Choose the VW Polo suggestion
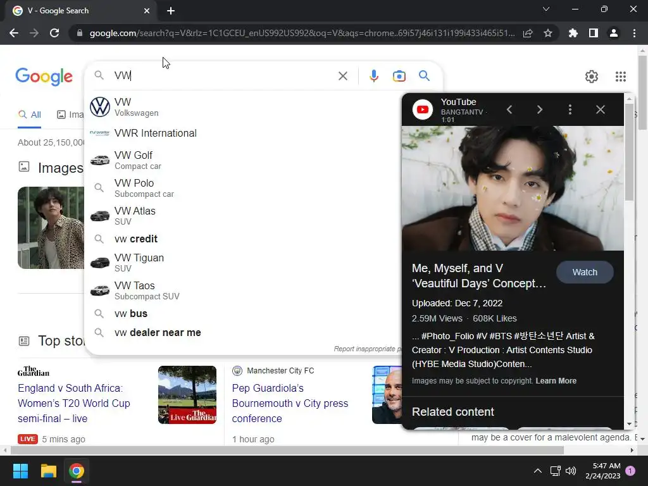This screenshot has height=486, width=648. click(x=244, y=188)
